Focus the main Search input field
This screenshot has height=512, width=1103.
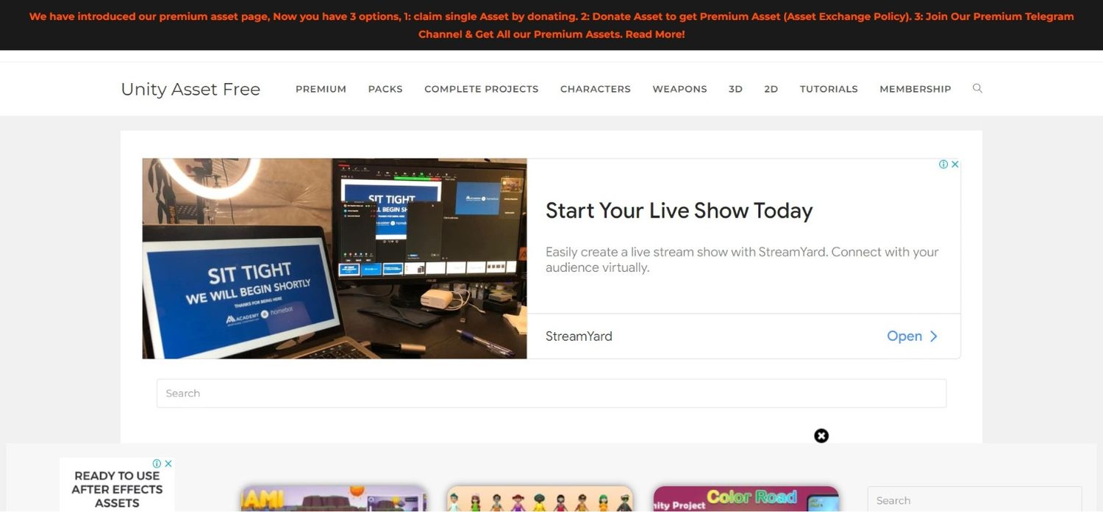(x=551, y=394)
